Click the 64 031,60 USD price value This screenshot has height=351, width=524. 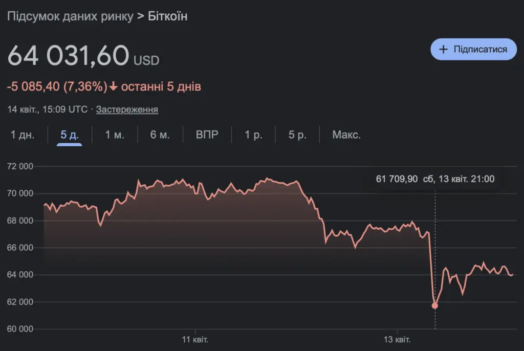click(x=68, y=56)
